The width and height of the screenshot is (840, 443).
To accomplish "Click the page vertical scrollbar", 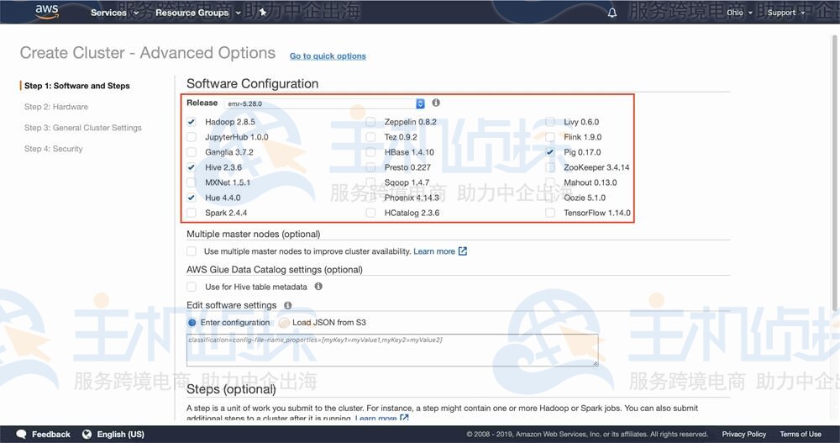I will click(835, 171).
